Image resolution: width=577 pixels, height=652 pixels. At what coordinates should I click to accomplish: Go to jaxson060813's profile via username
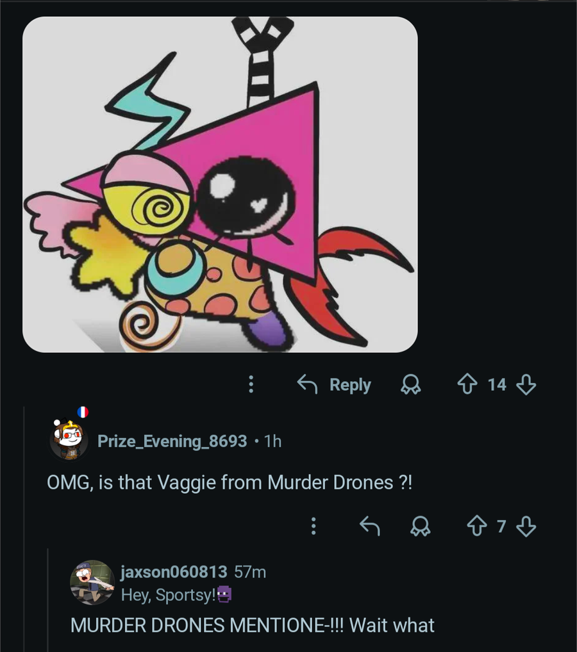click(x=174, y=571)
